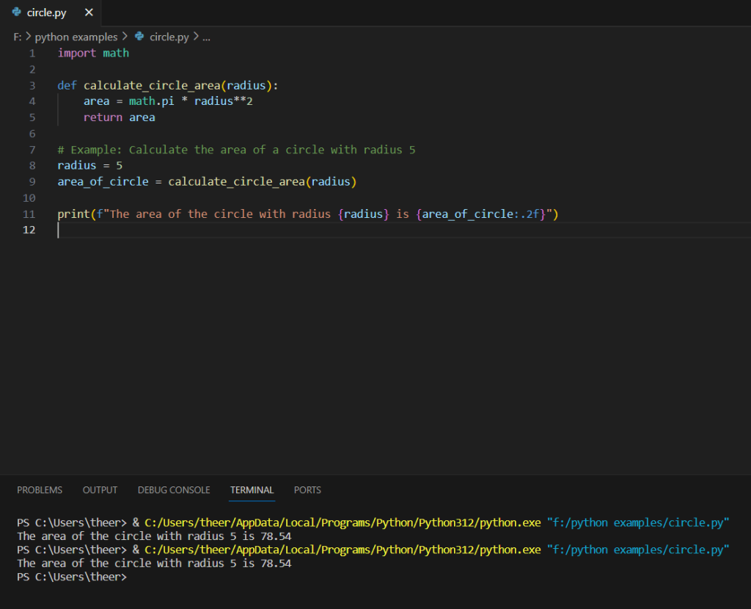Click the Python icon in the breadcrumb path
Image resolution: width=751 pixels, height=609 pixels.
pos(139,37)
